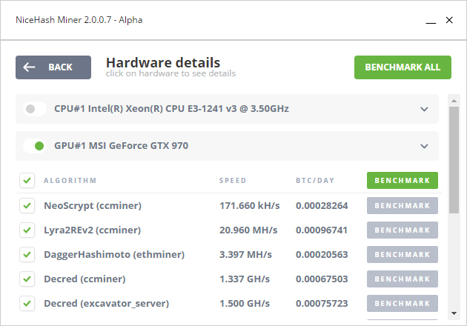This screenshot has width=467, height=326.
Task: Minimize the NiceHash Miner window
Action: (431, 20)
